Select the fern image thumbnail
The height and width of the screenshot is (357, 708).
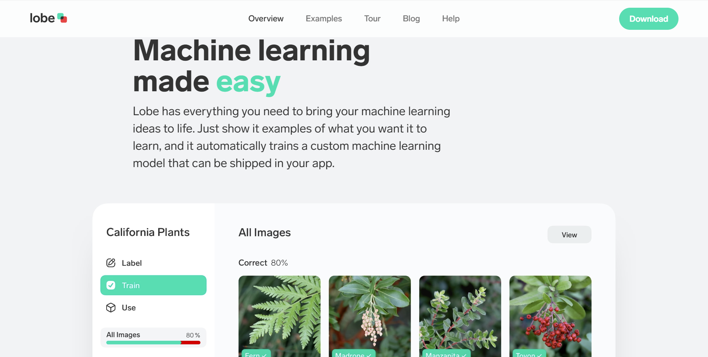pos(280,316)
